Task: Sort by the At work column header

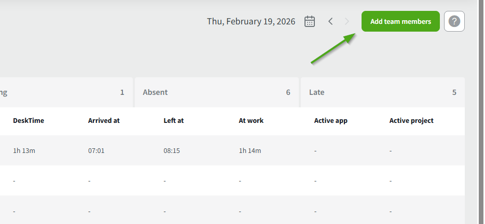Action: tap(251, 121)
